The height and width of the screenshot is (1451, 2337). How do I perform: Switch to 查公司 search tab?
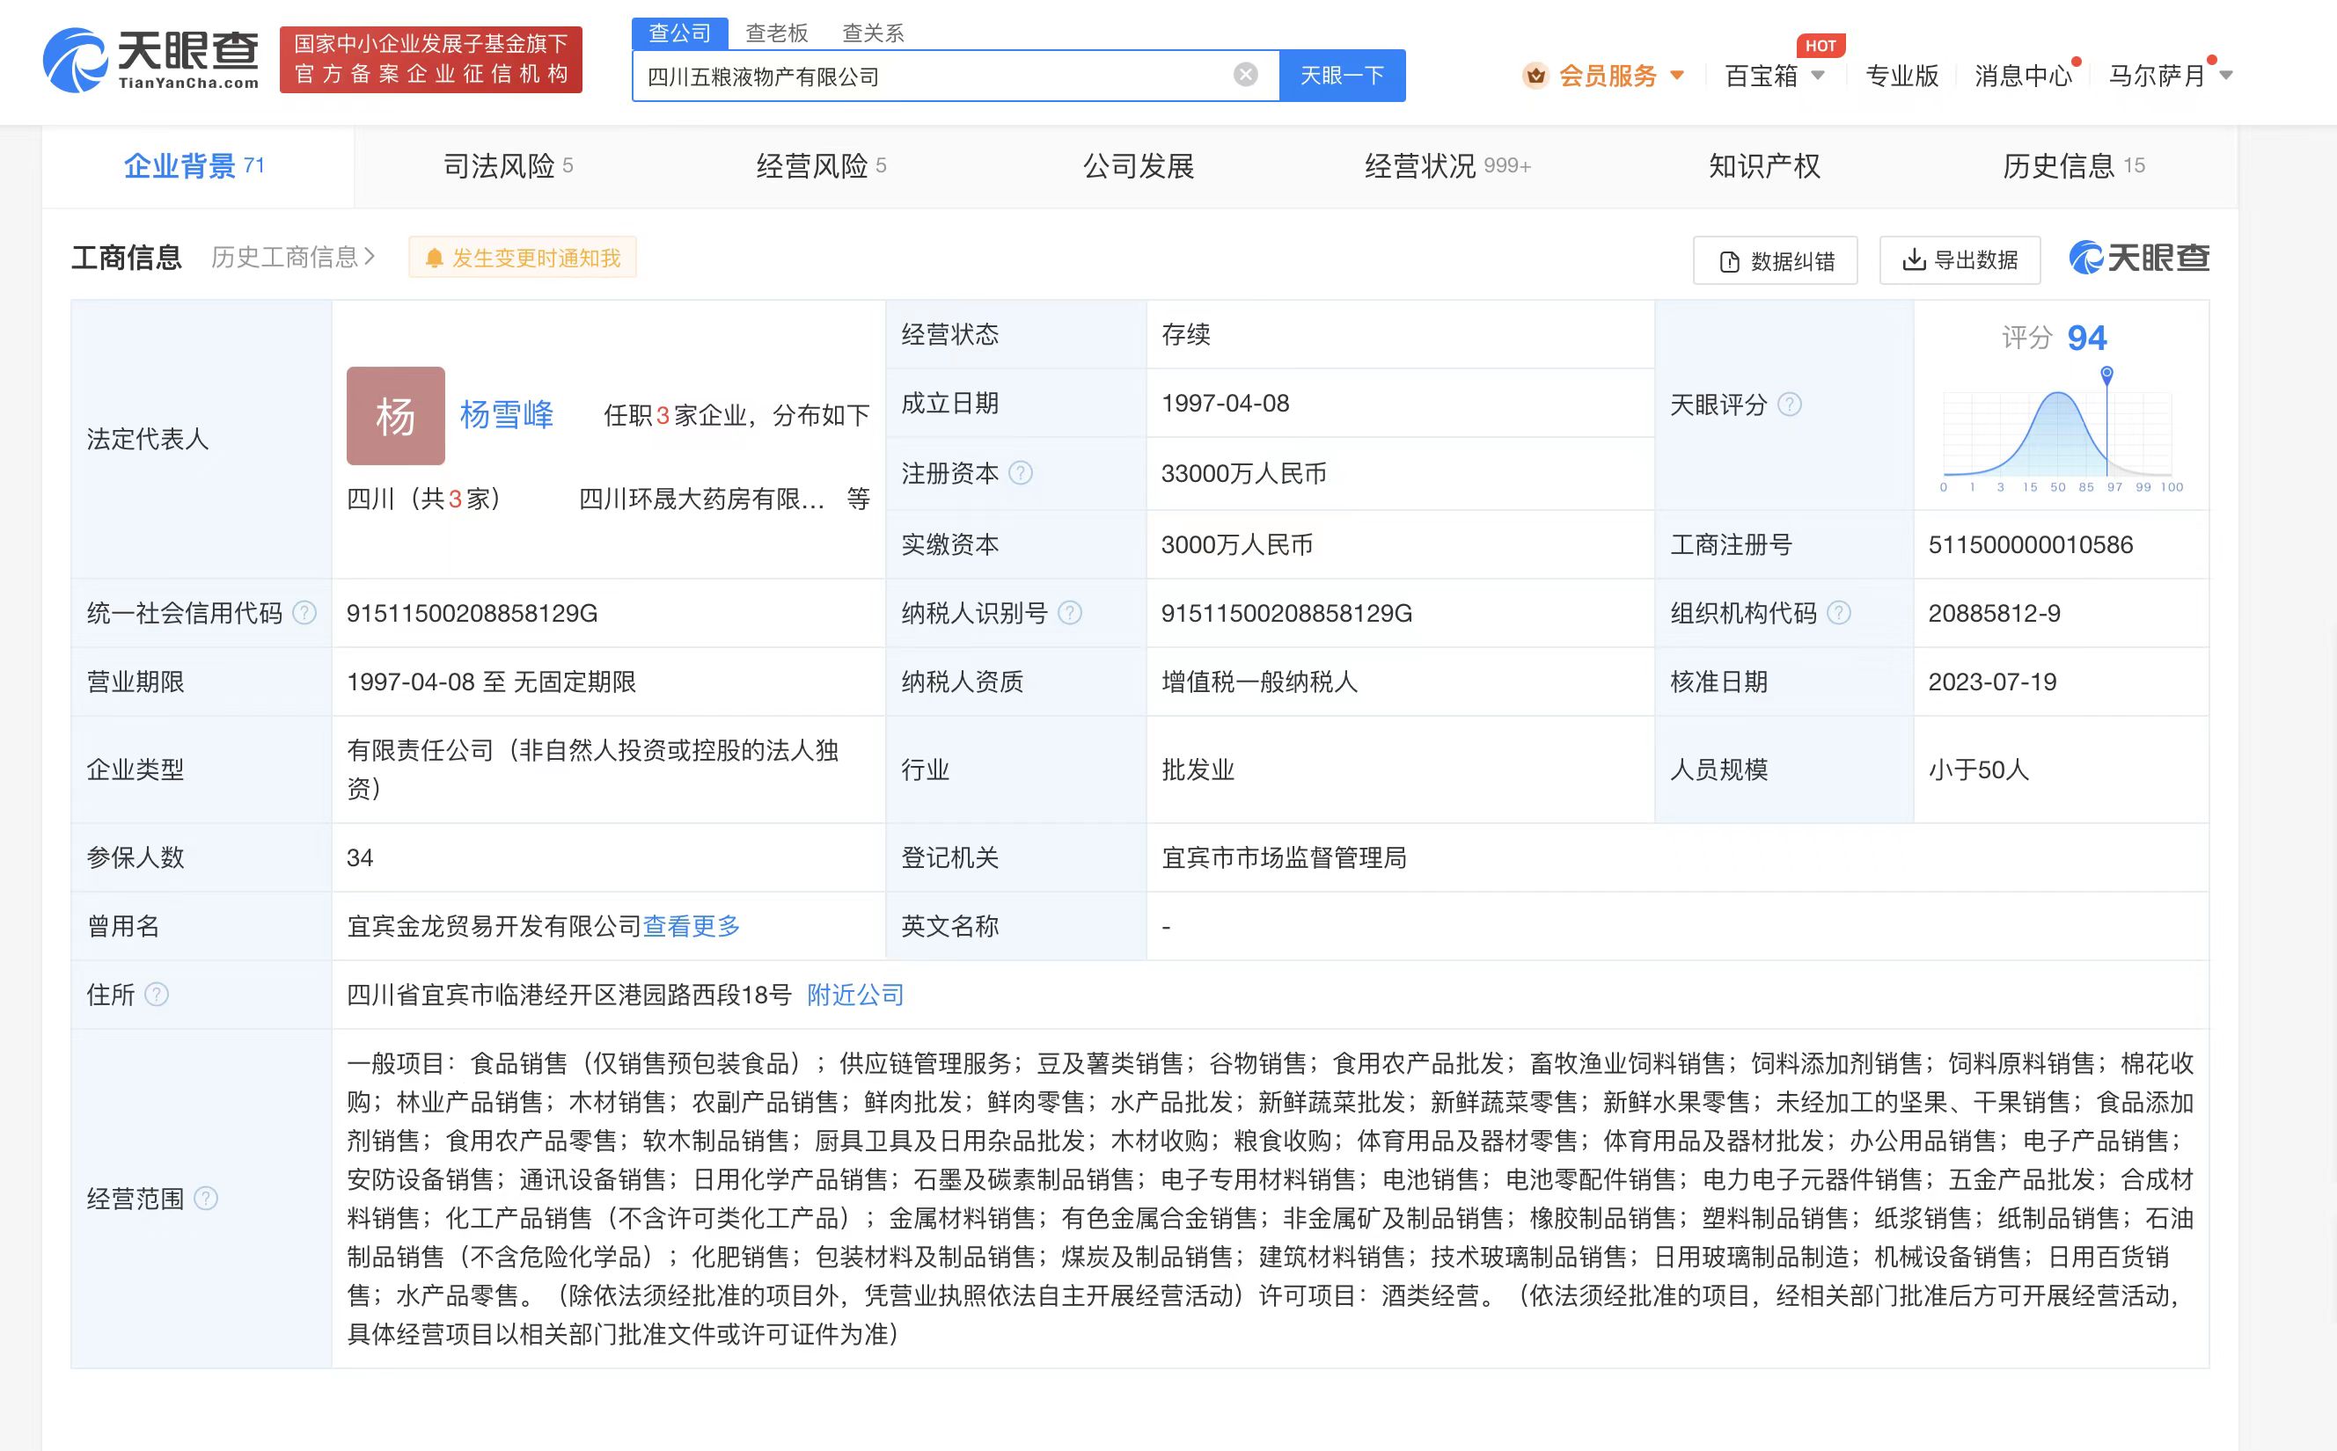point(680,33)
